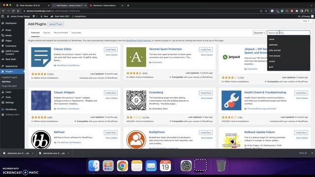
Task: Expand the Help dropdown tab
Action: [x=306, y=21]
